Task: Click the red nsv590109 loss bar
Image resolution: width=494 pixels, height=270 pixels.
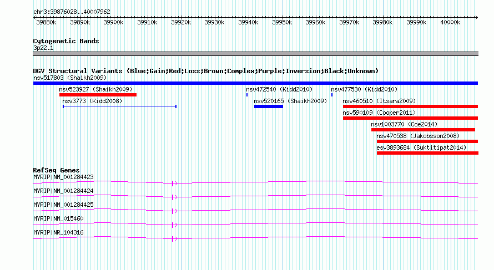Action: click(411, 118)
